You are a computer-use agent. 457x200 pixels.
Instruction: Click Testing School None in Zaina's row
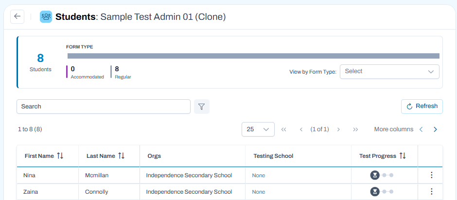[259, 192]
